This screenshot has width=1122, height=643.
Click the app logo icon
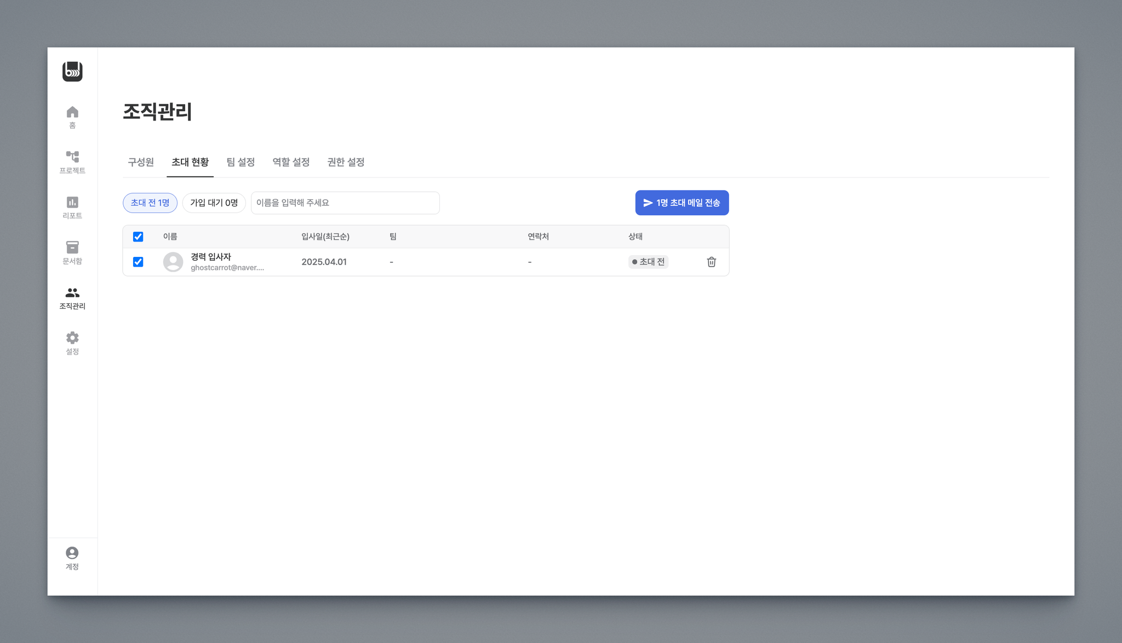[x=72, y=72]
